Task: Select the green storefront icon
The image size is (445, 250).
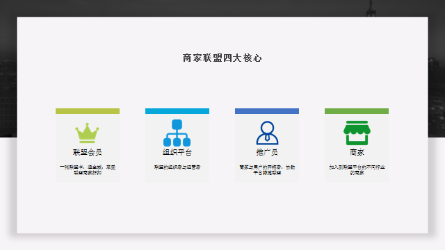Action: [x=357, y=133]
